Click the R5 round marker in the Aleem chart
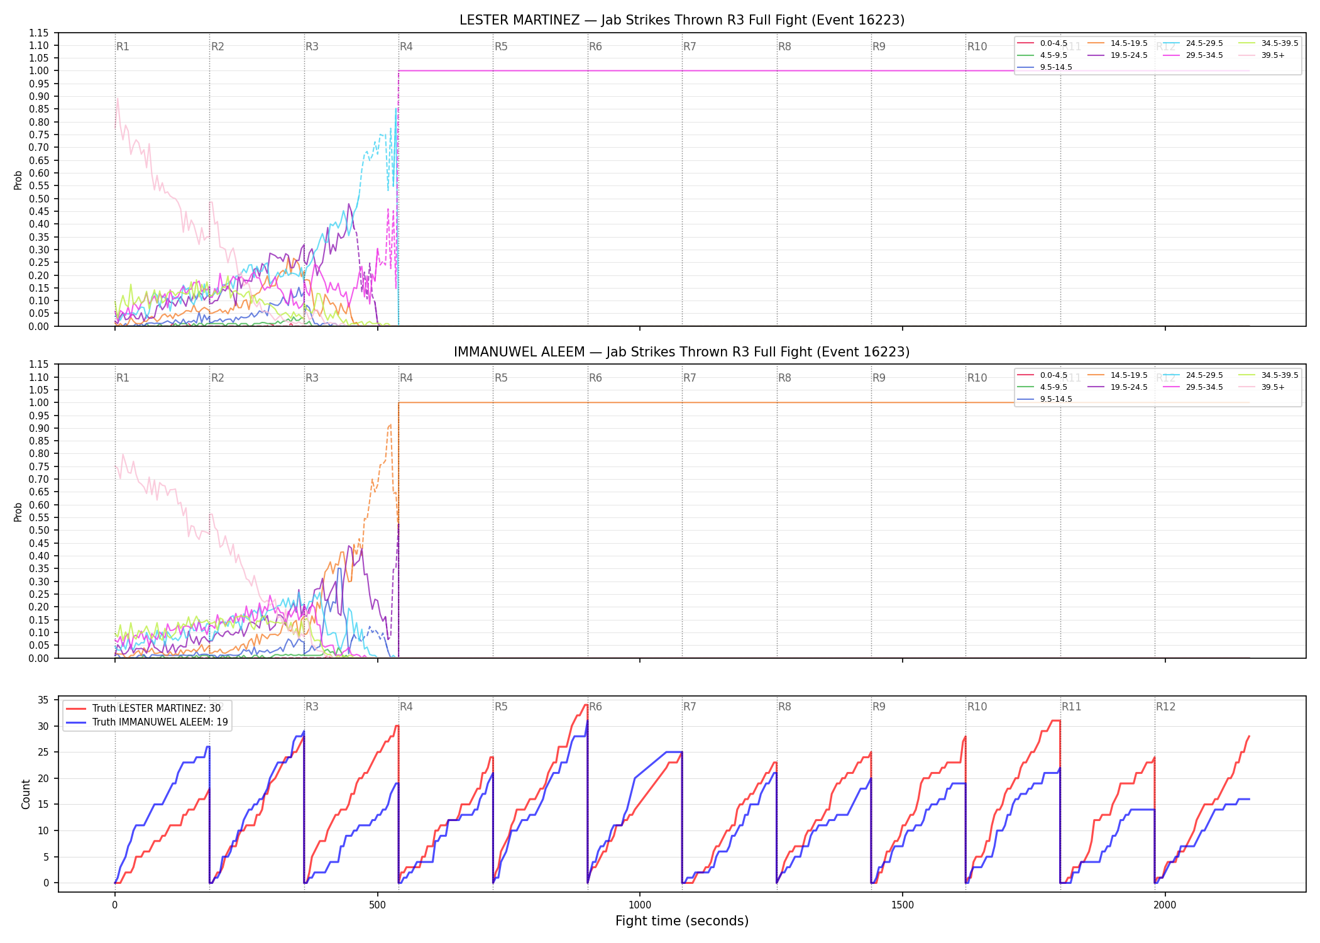 (501, 378)
